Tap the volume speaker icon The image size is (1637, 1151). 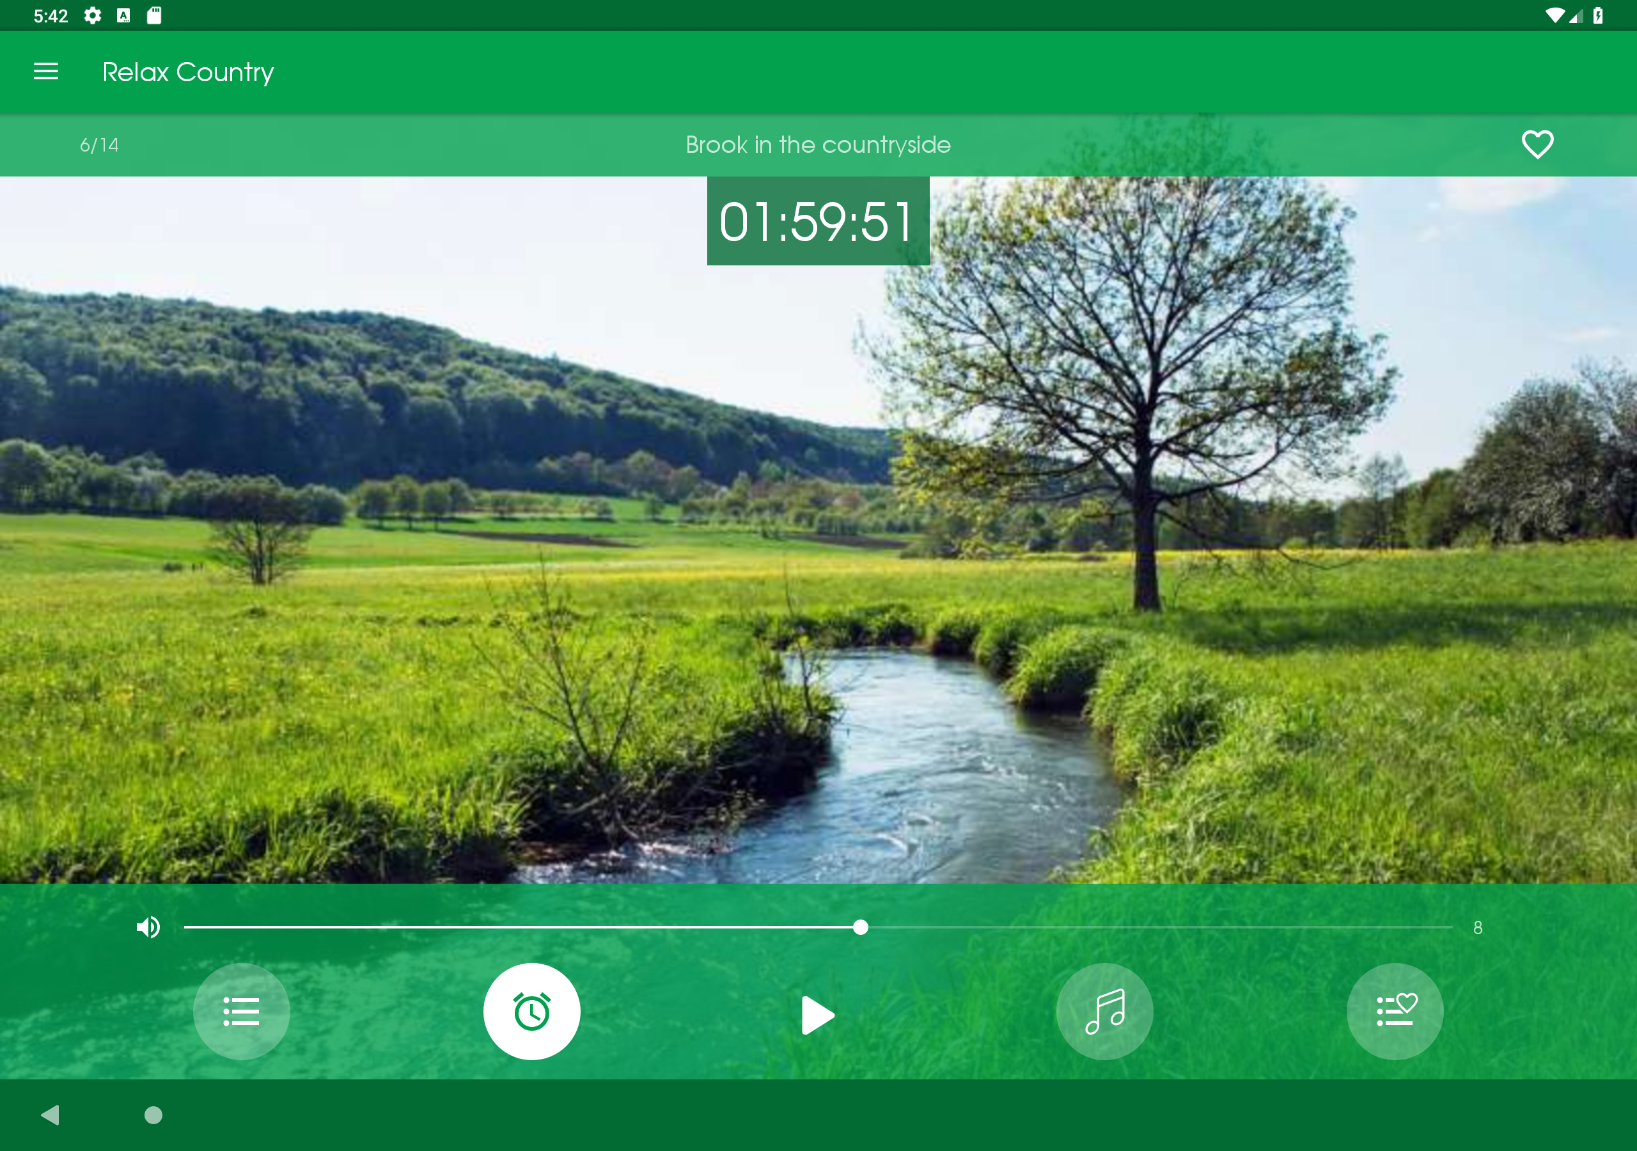point(148,927)
